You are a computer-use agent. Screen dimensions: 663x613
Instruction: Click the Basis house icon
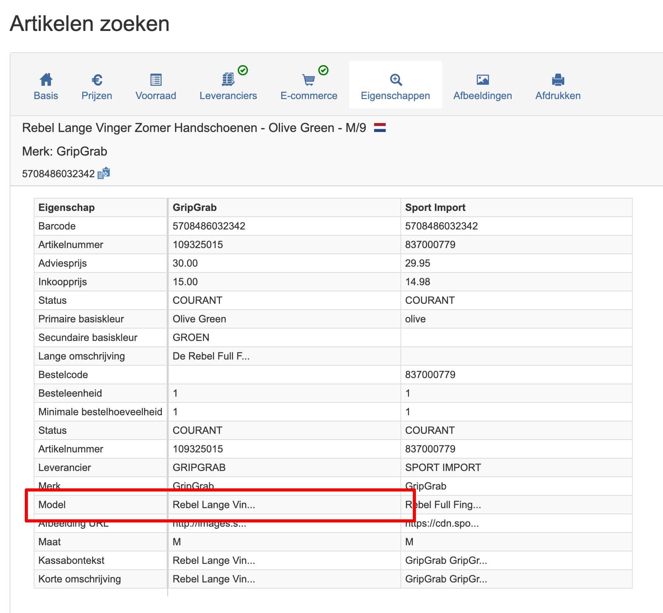pos(46,80)
